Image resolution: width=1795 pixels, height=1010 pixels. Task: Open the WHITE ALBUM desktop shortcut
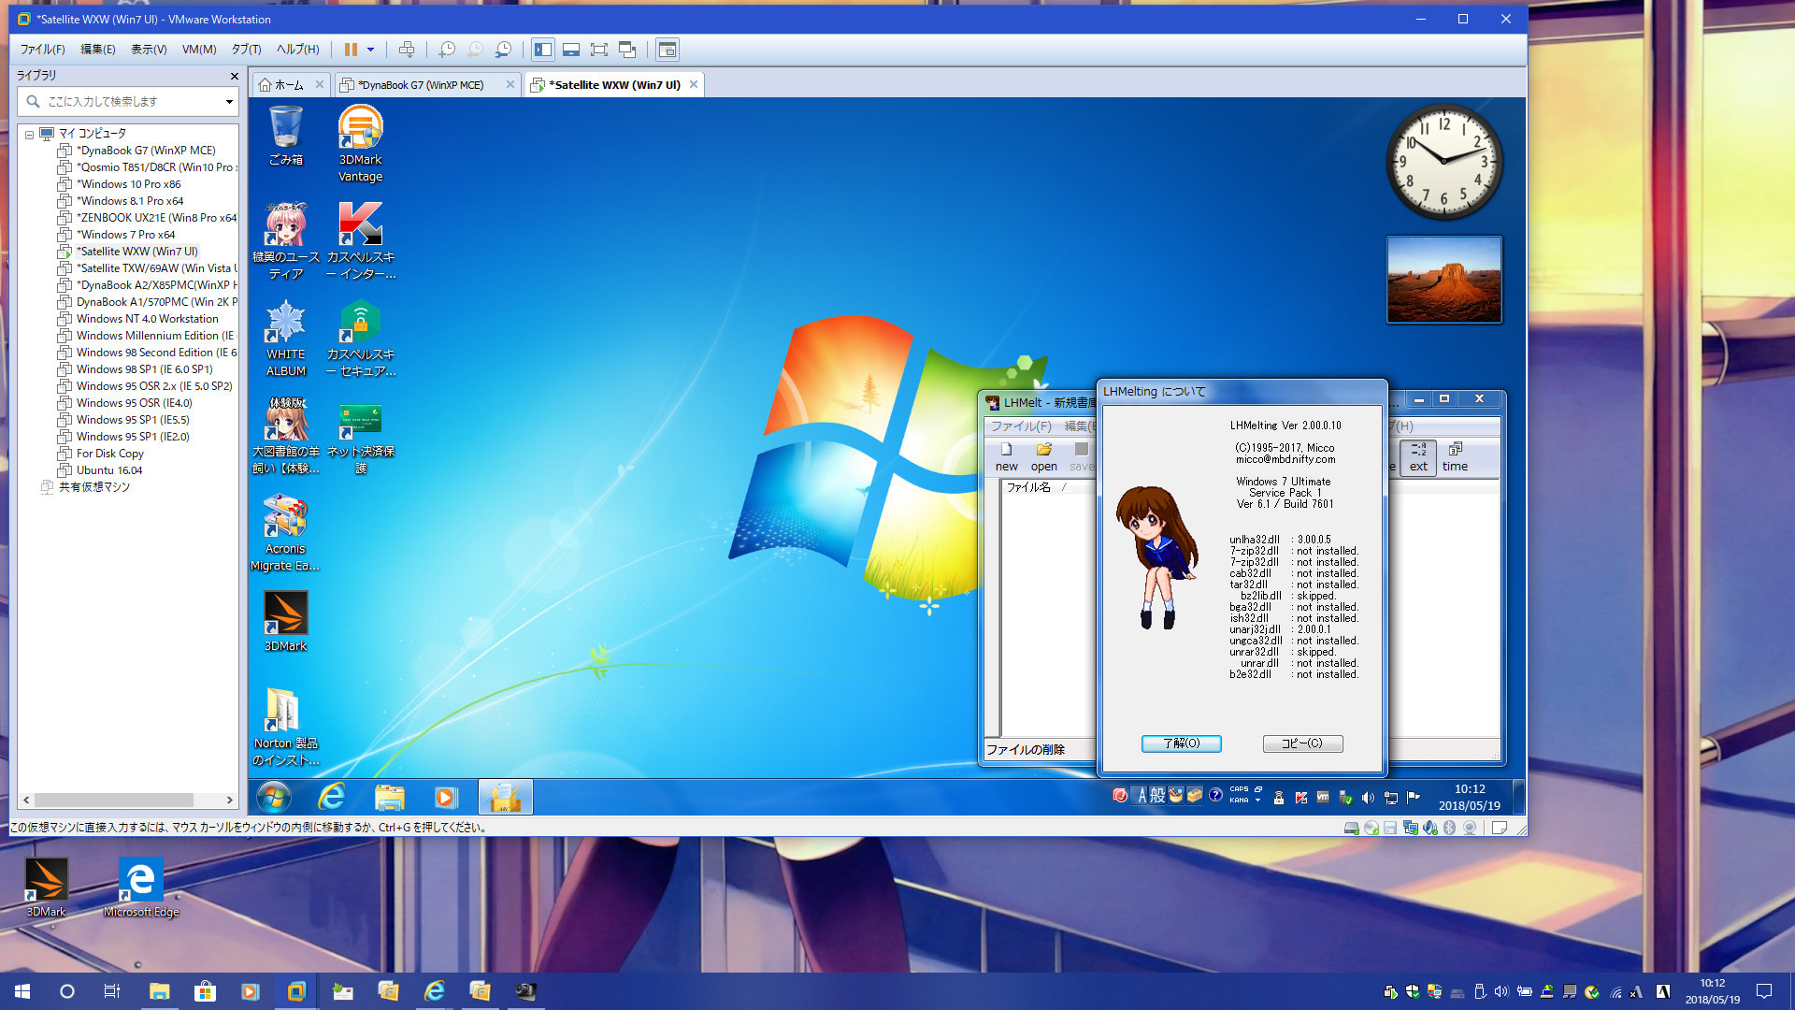click(286, 339)
